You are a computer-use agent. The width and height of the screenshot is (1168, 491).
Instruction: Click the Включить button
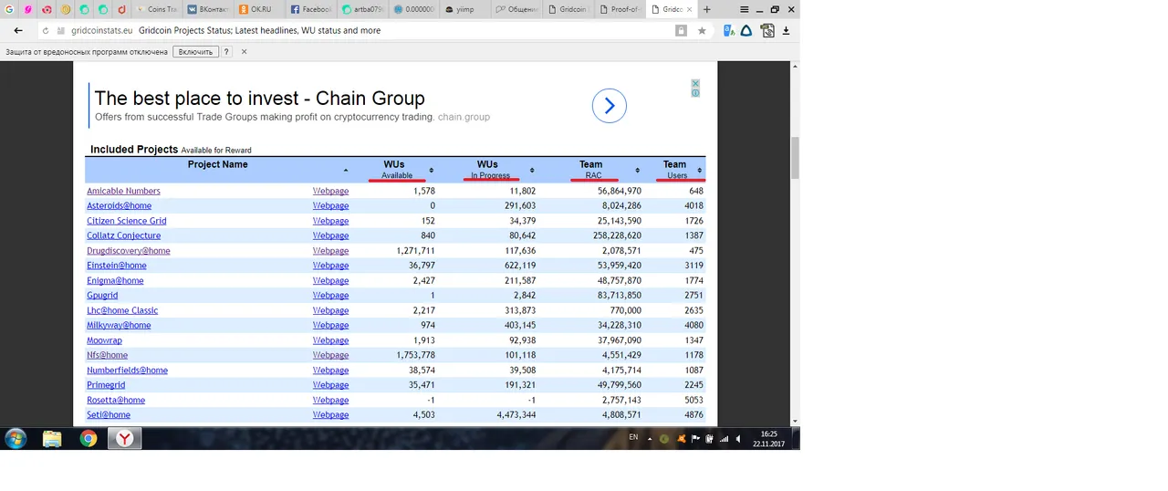(195, 52)
